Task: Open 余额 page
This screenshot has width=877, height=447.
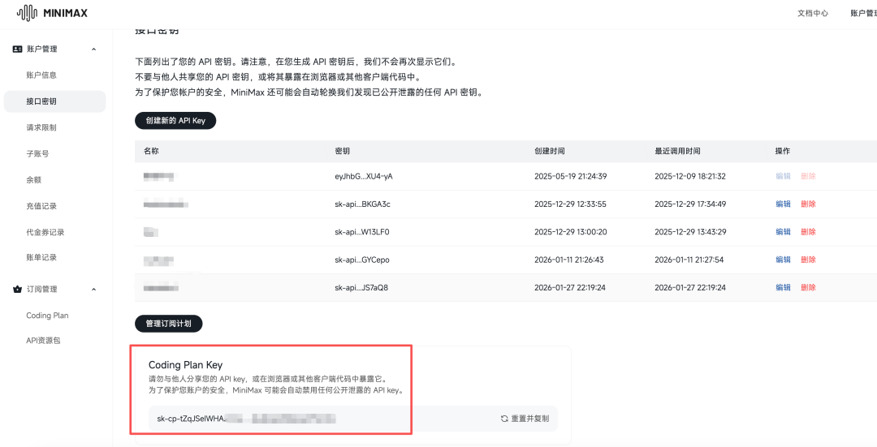Action: (x=33, y=180)
